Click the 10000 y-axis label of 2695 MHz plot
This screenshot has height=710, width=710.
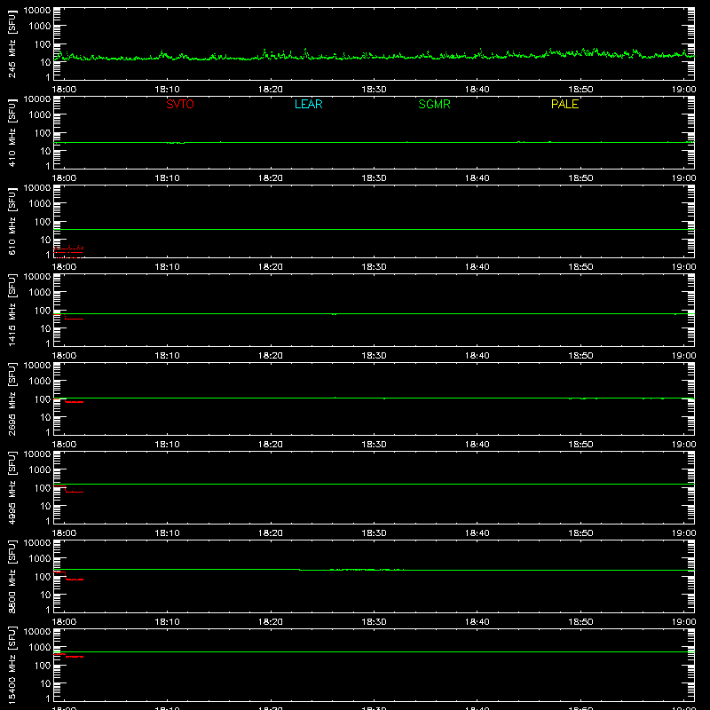tap(37, 366)
